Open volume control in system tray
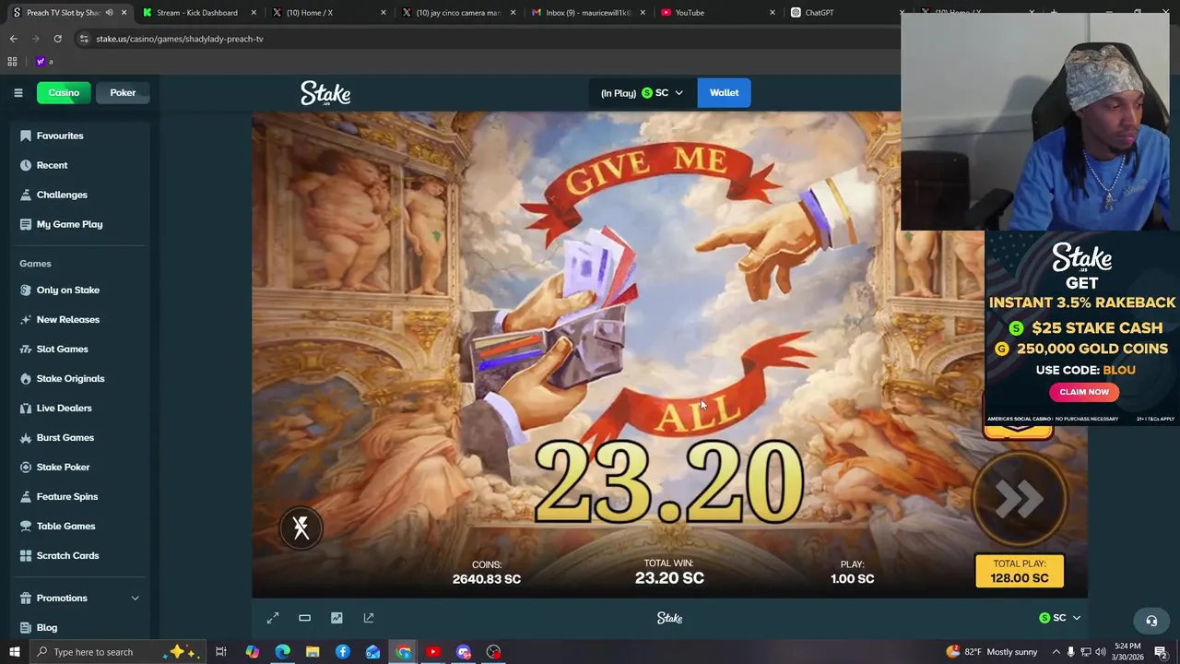The image size is (1180, 664). 1101,652
